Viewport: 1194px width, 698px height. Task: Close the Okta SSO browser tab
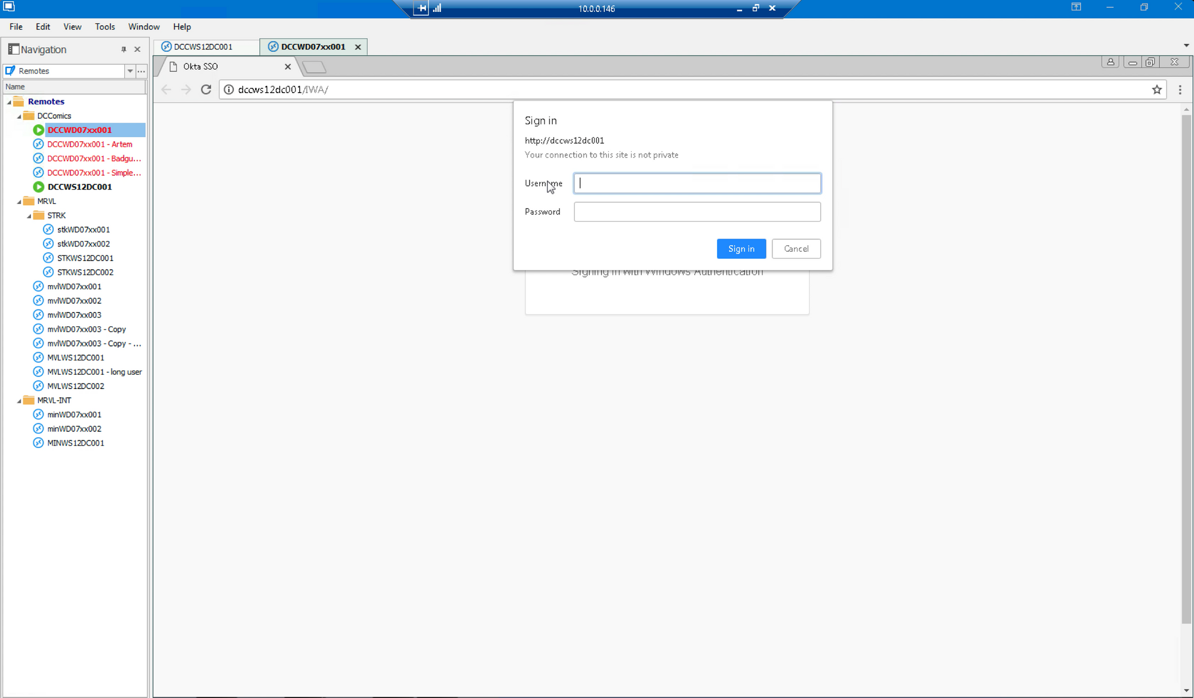[x=288, y=67]
